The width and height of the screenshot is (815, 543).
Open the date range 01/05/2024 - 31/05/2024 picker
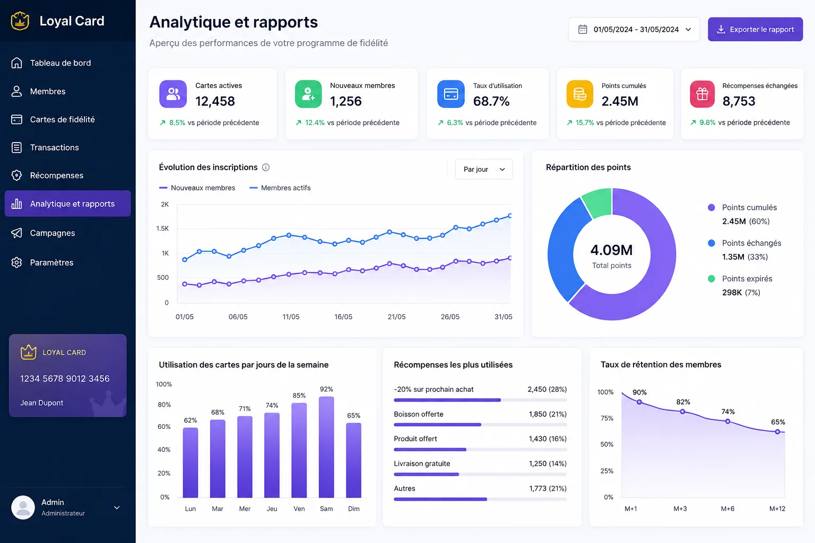634,29
